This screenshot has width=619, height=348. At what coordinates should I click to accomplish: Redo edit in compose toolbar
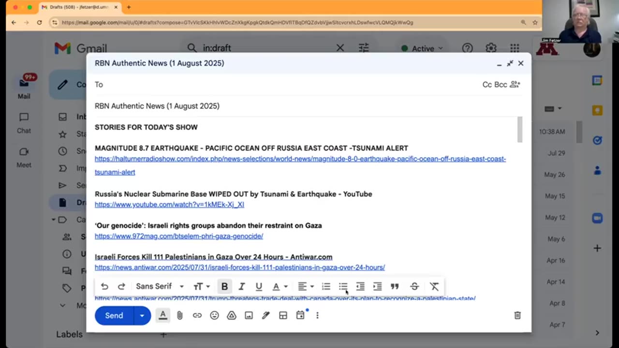[121, 287]
